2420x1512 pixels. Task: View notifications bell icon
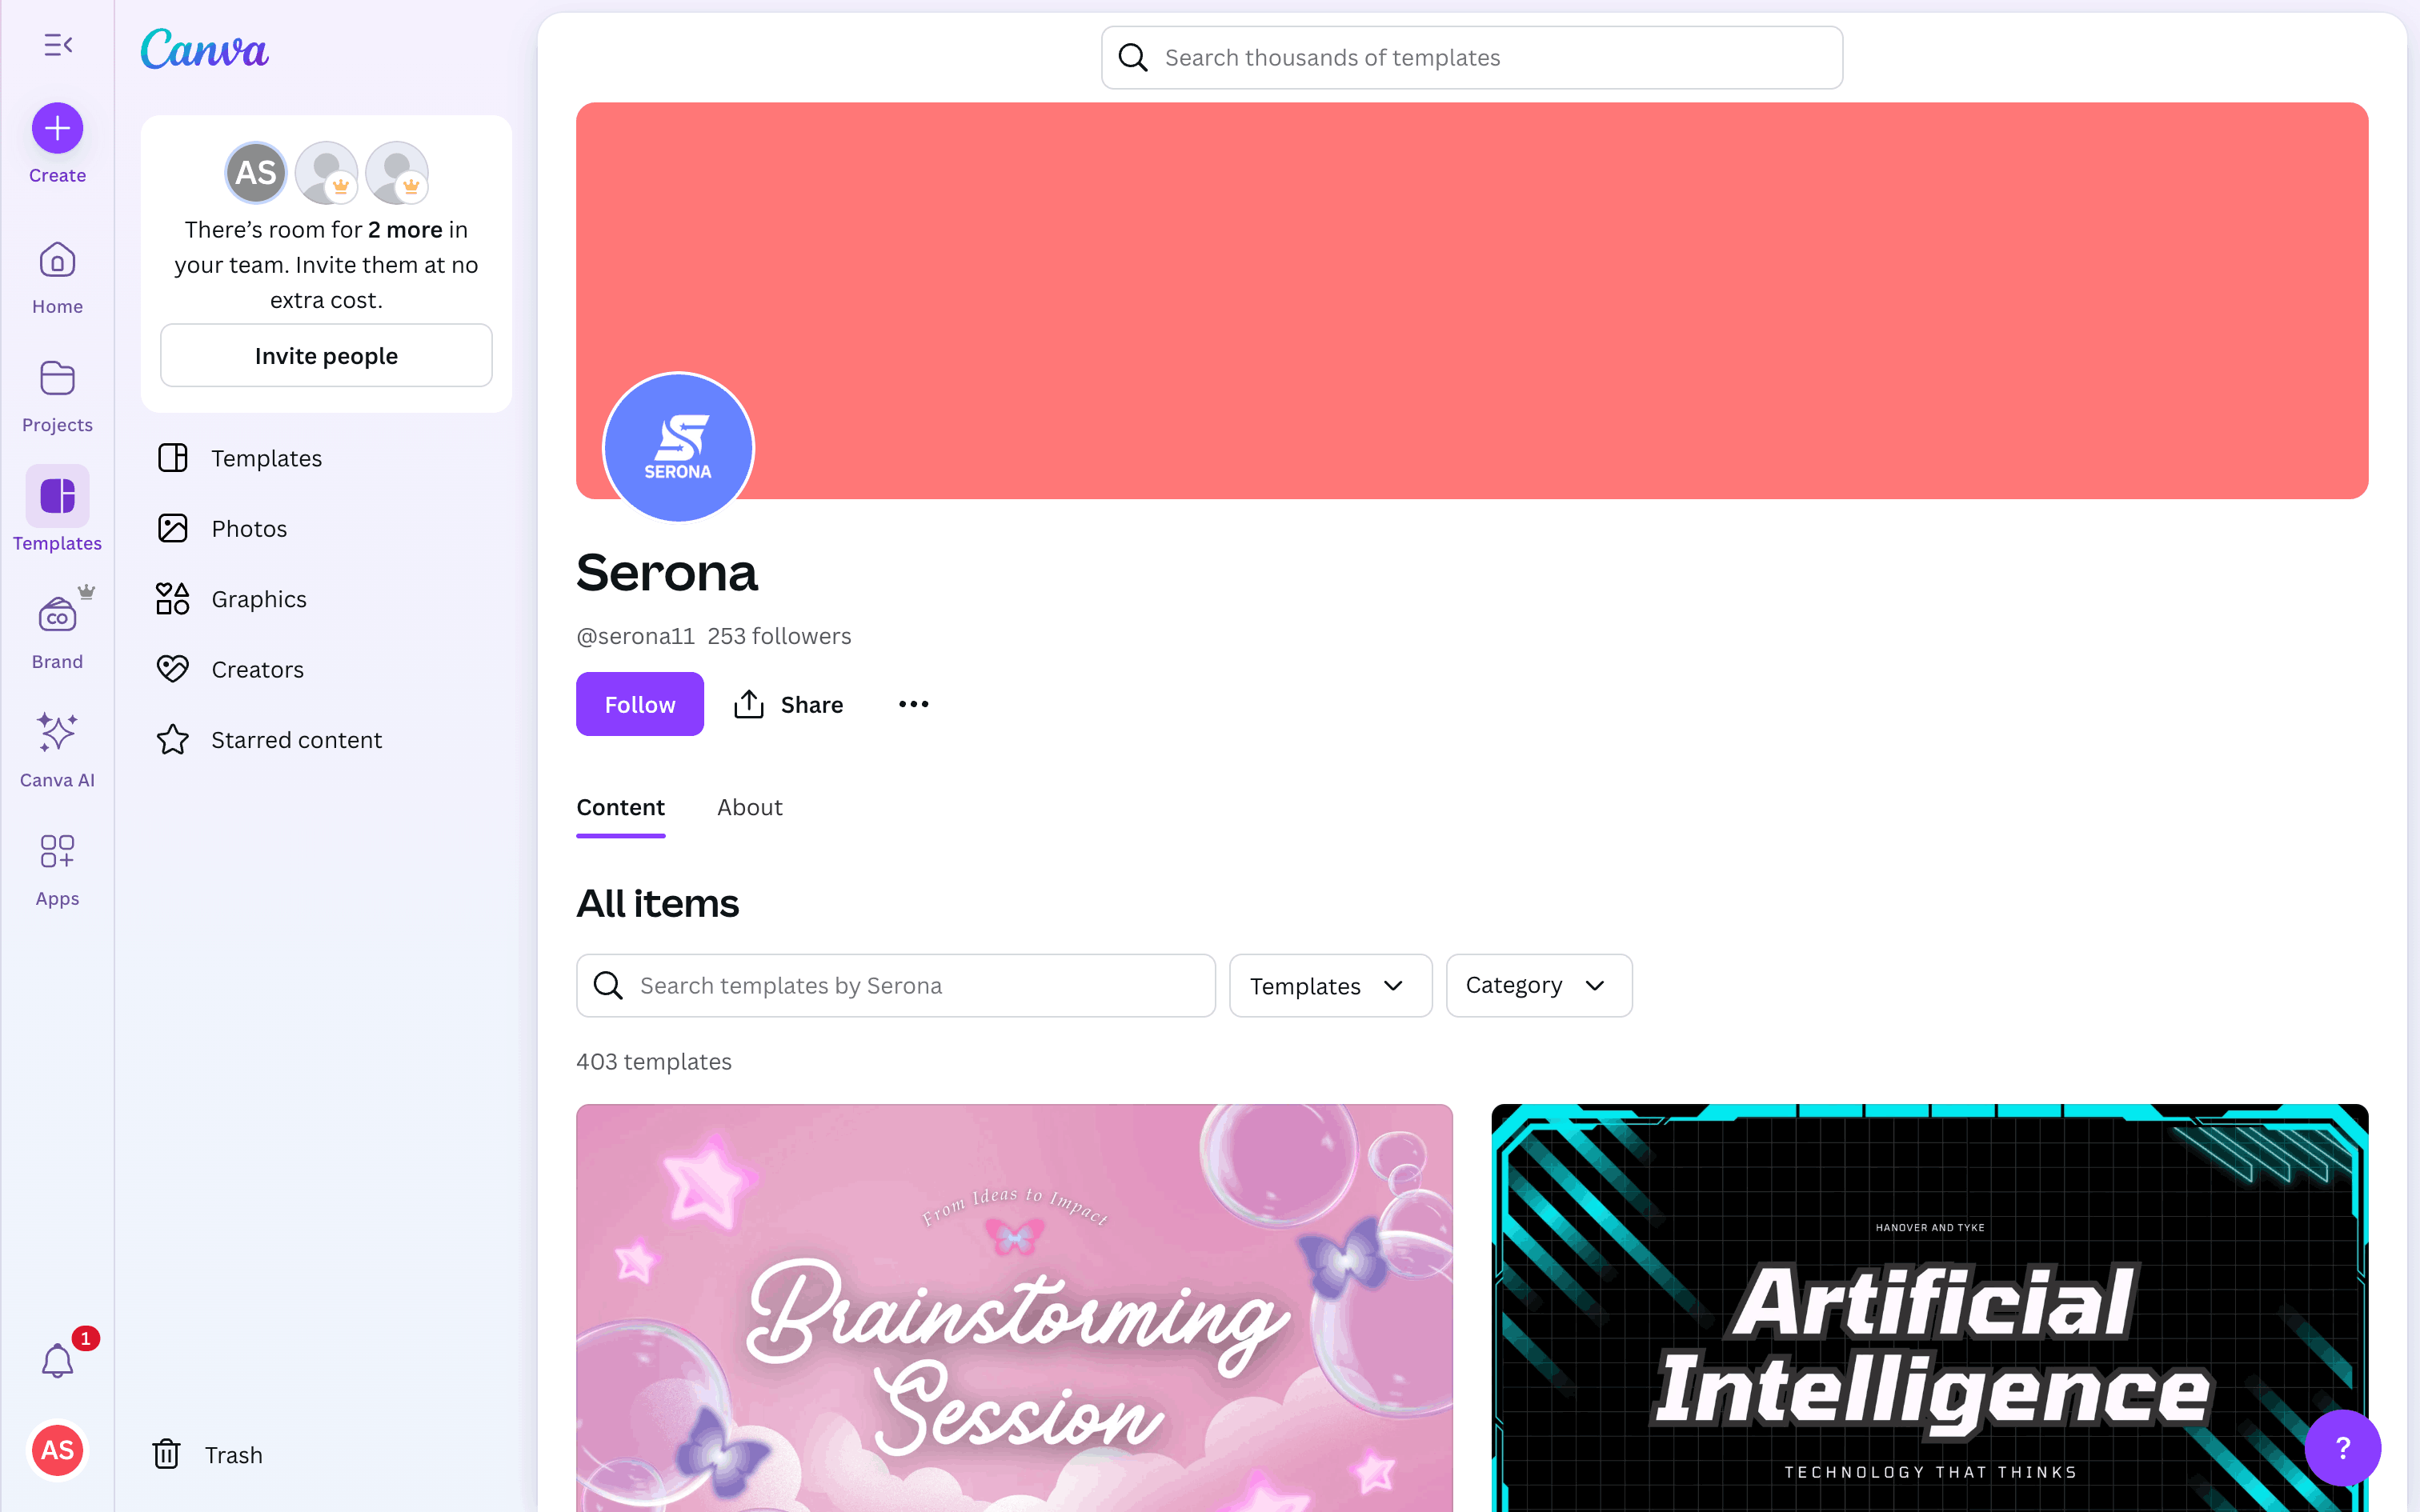57,1360
